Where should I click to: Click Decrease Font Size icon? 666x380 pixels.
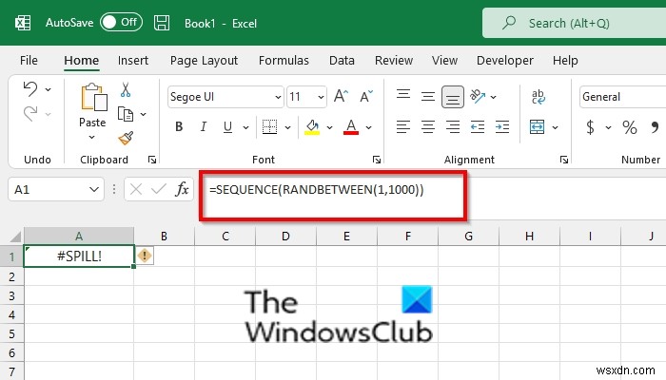pyautogui.click(x=366, y=96)
